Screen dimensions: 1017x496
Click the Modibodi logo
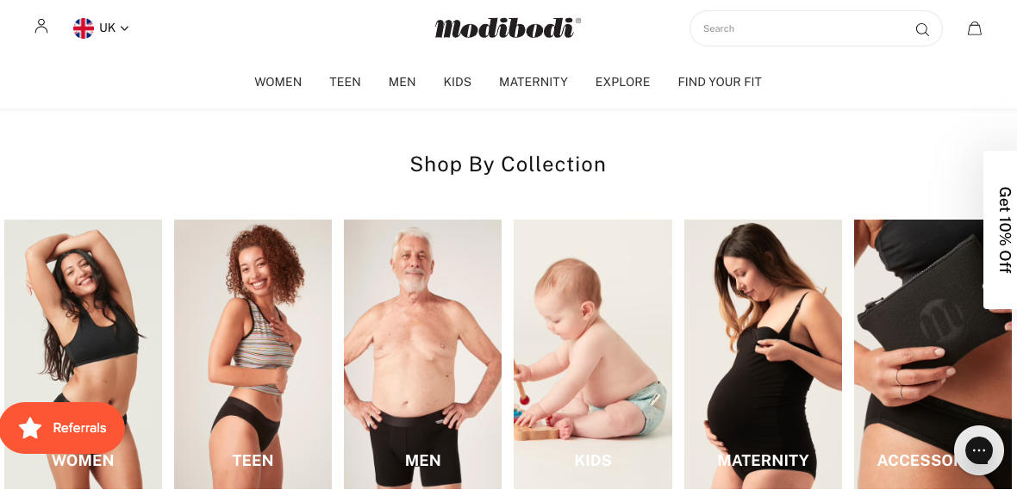508,28
